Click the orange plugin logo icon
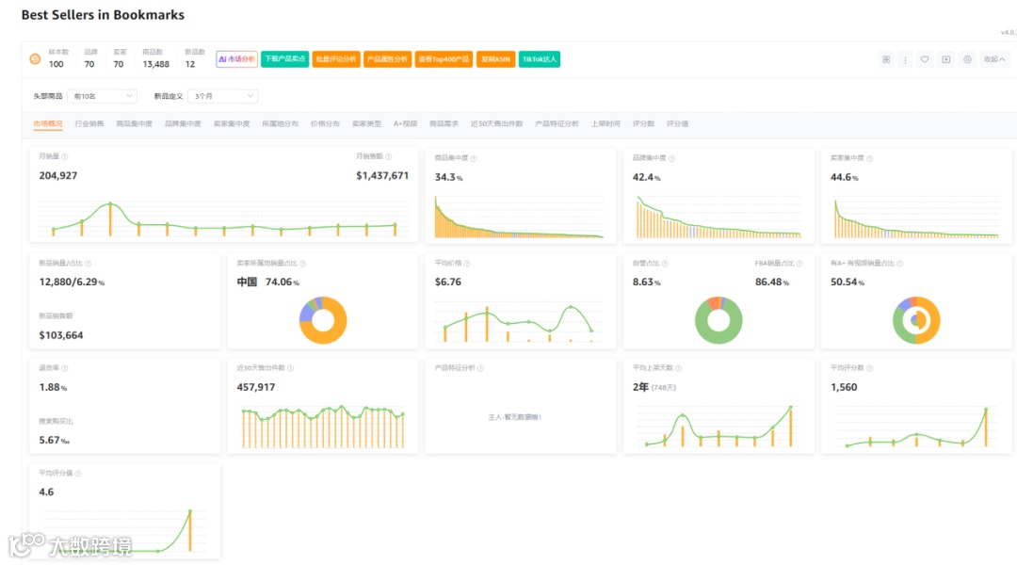This screenshot has width=1017, height=565. [35, 59]
